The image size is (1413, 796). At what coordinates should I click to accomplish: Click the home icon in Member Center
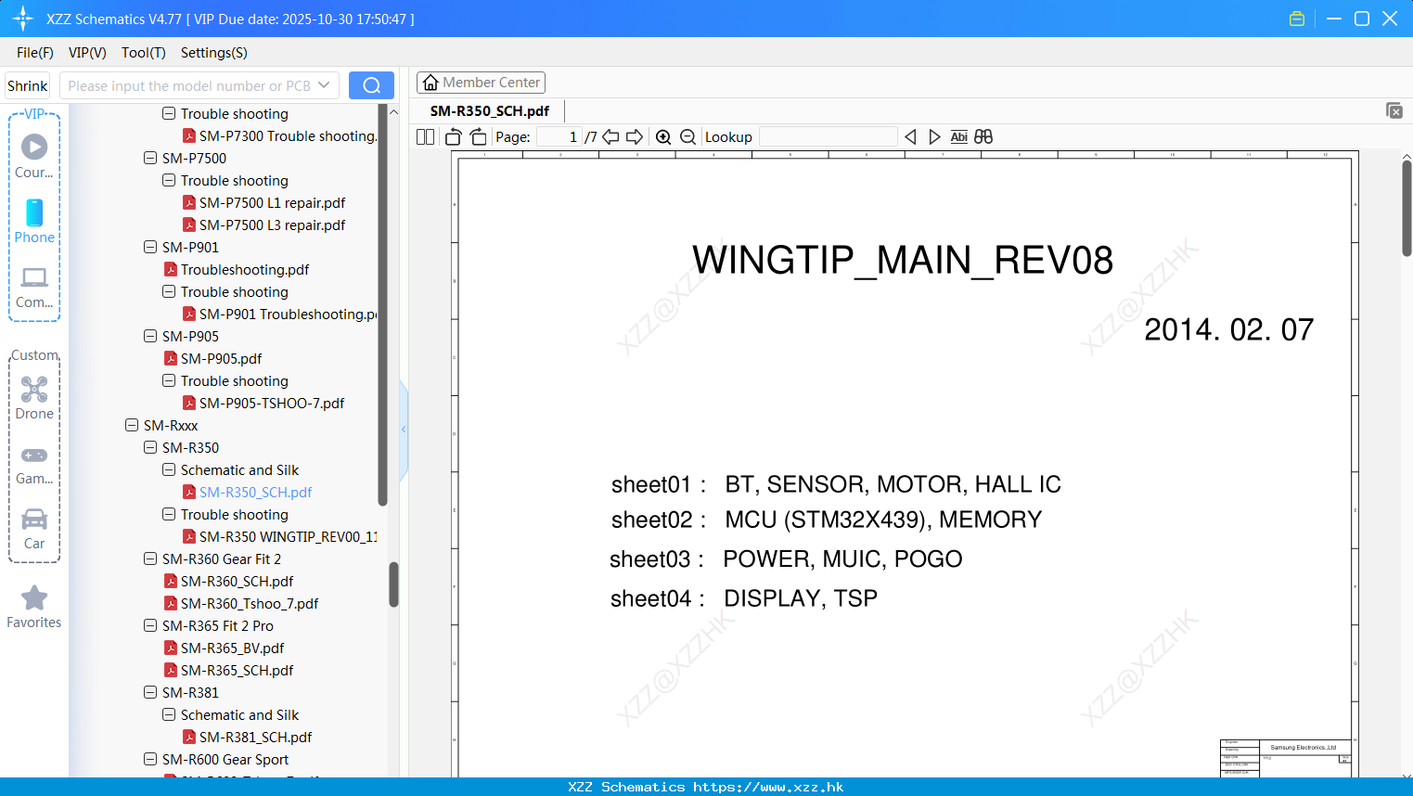(430, 83)
